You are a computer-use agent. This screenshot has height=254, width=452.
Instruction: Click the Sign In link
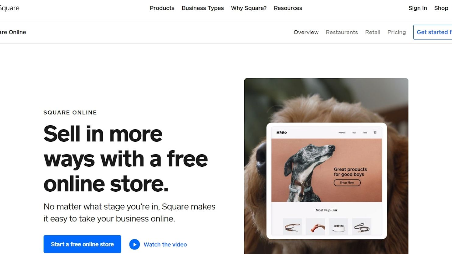pos(418,8)
